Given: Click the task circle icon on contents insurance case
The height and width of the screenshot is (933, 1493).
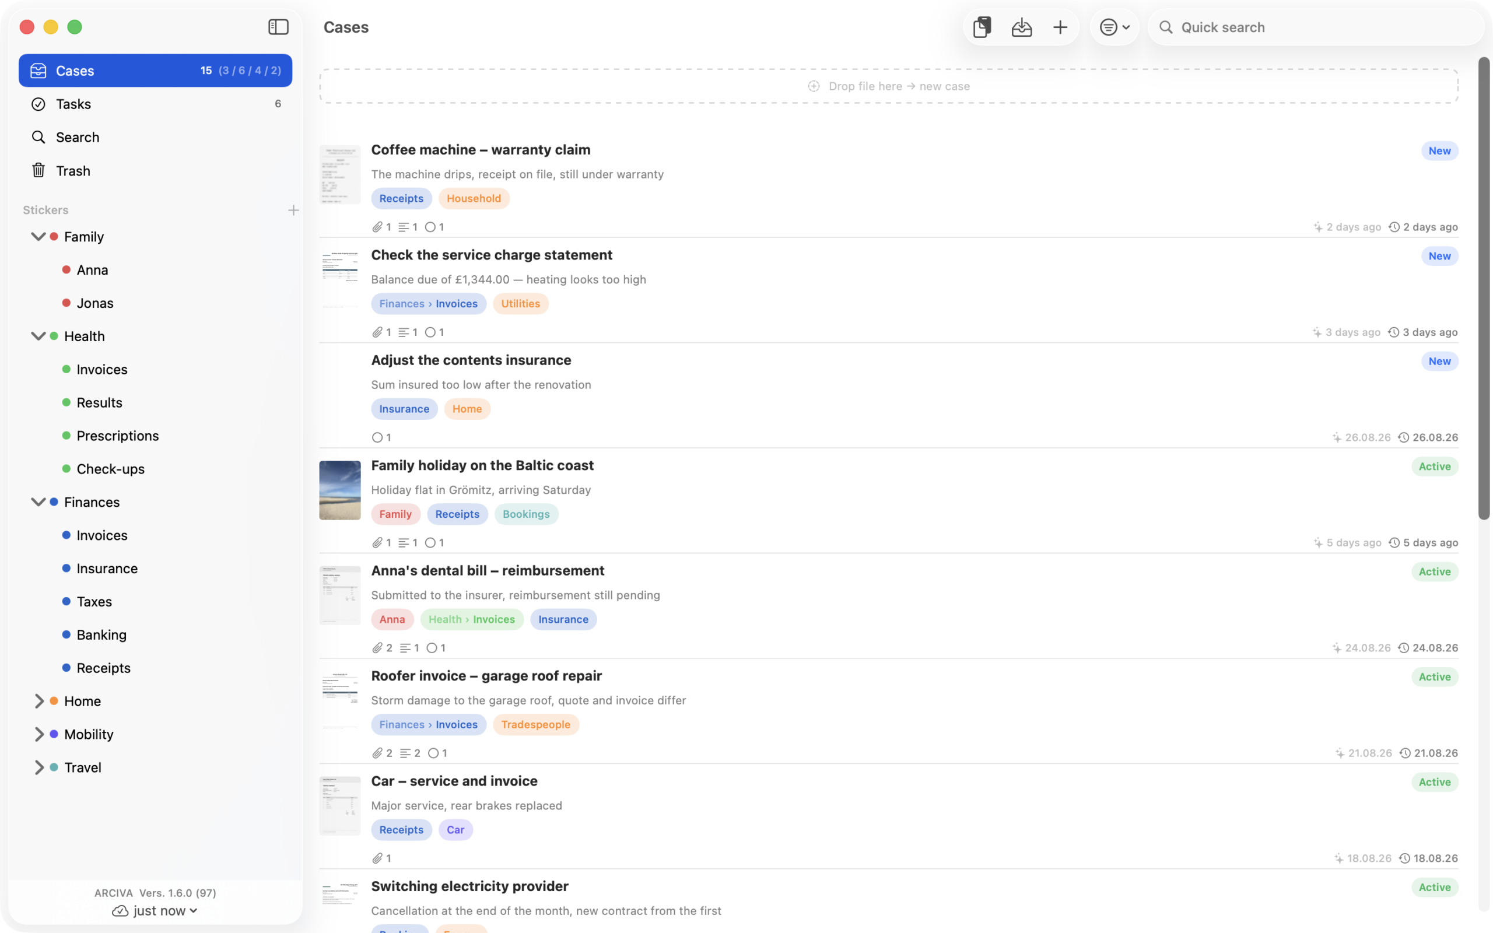Looking at the screenshot, I should coord(377,437).
